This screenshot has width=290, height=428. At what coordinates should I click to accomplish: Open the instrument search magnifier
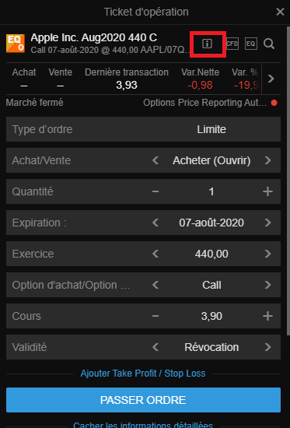click(x=269, y=44)
